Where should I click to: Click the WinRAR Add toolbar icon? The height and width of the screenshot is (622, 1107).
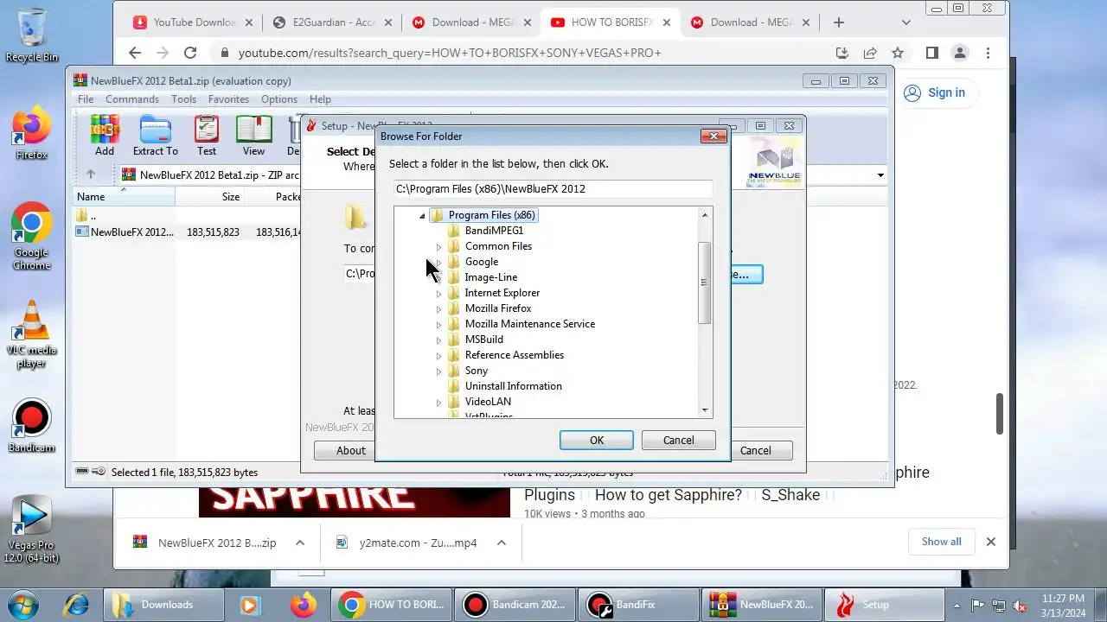click(x=105, y=136)
